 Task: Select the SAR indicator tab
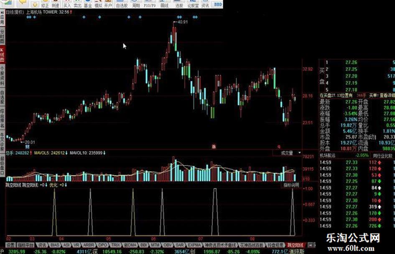[x=180, y=245]
